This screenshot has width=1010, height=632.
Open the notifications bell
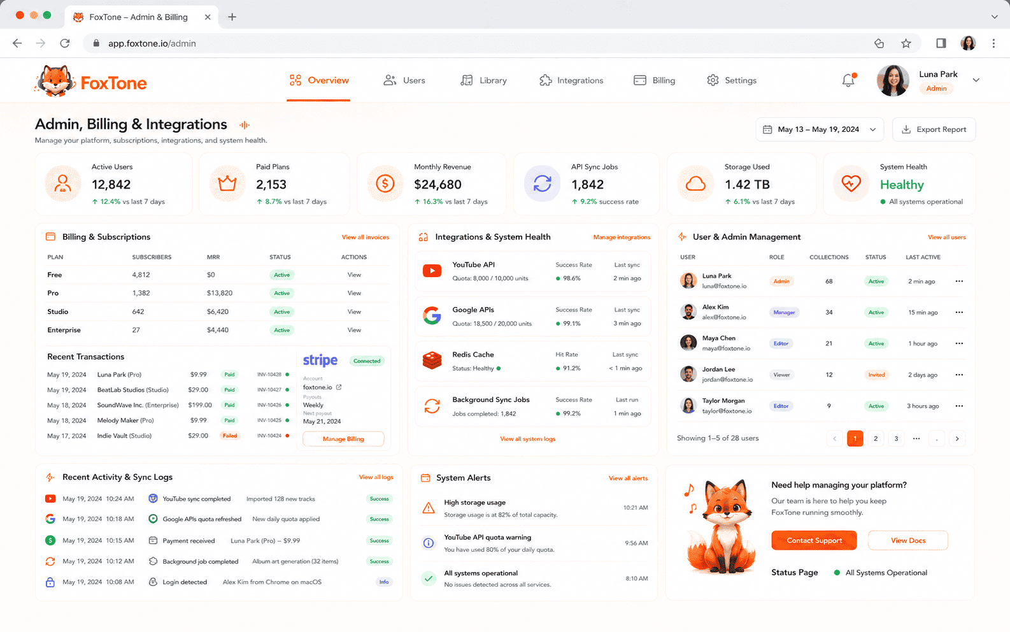tap(848, 80)
